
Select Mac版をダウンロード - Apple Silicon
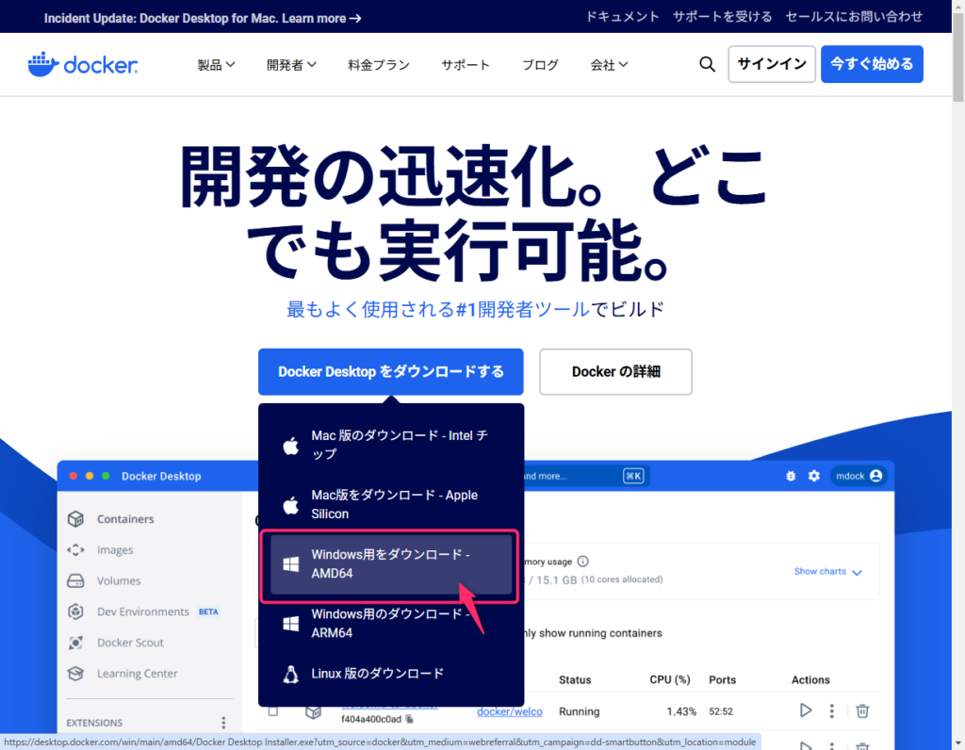[x=391, y=504]
